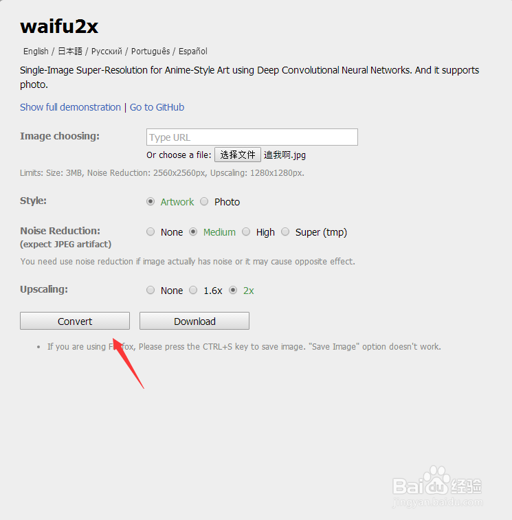Switch language to Português
The image size is (512, 520).
click(x=151, y=52)
